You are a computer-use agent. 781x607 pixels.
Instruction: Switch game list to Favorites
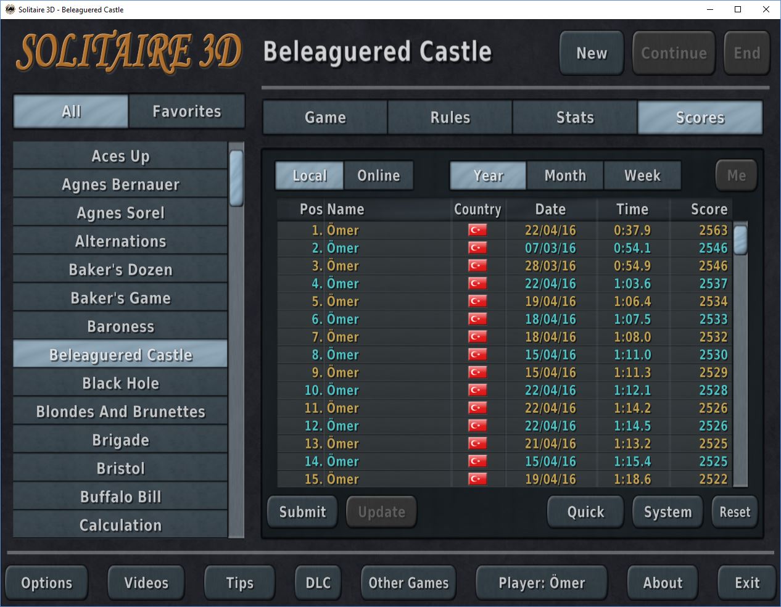coord(186,112)
